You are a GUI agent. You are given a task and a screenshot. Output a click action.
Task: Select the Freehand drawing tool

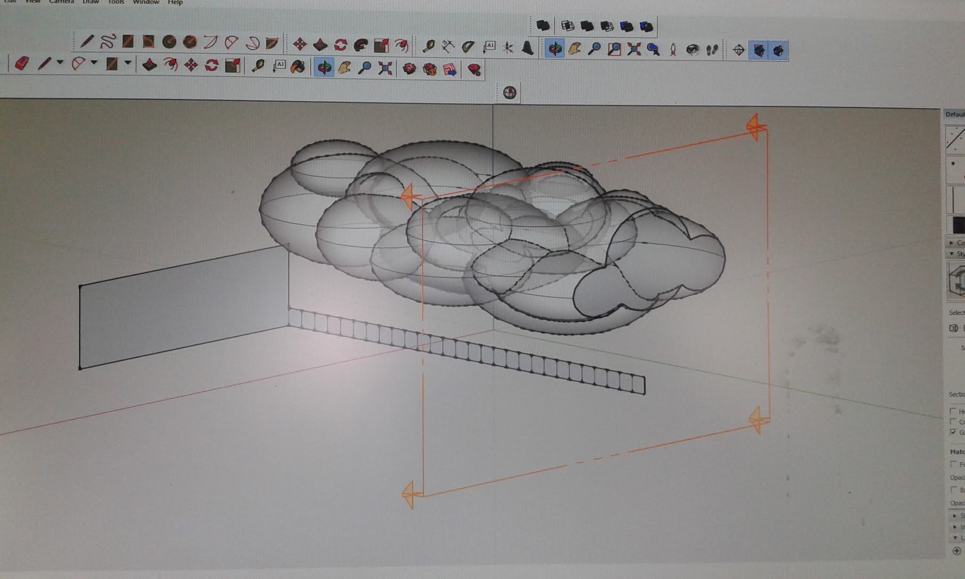coord(107,41)
